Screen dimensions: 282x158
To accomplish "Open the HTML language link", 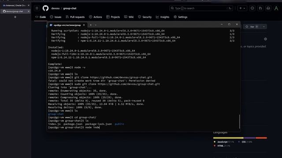I will pyautogui.click(x=222, y=146).
